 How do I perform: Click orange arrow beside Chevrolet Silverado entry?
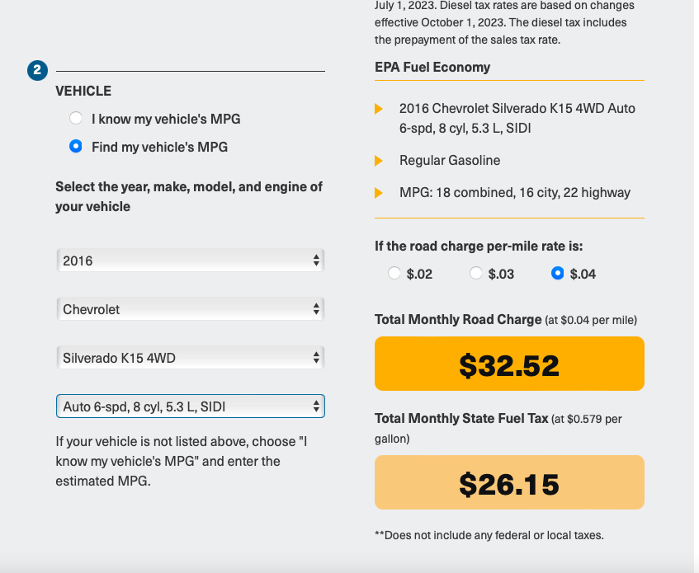point(379,109)
